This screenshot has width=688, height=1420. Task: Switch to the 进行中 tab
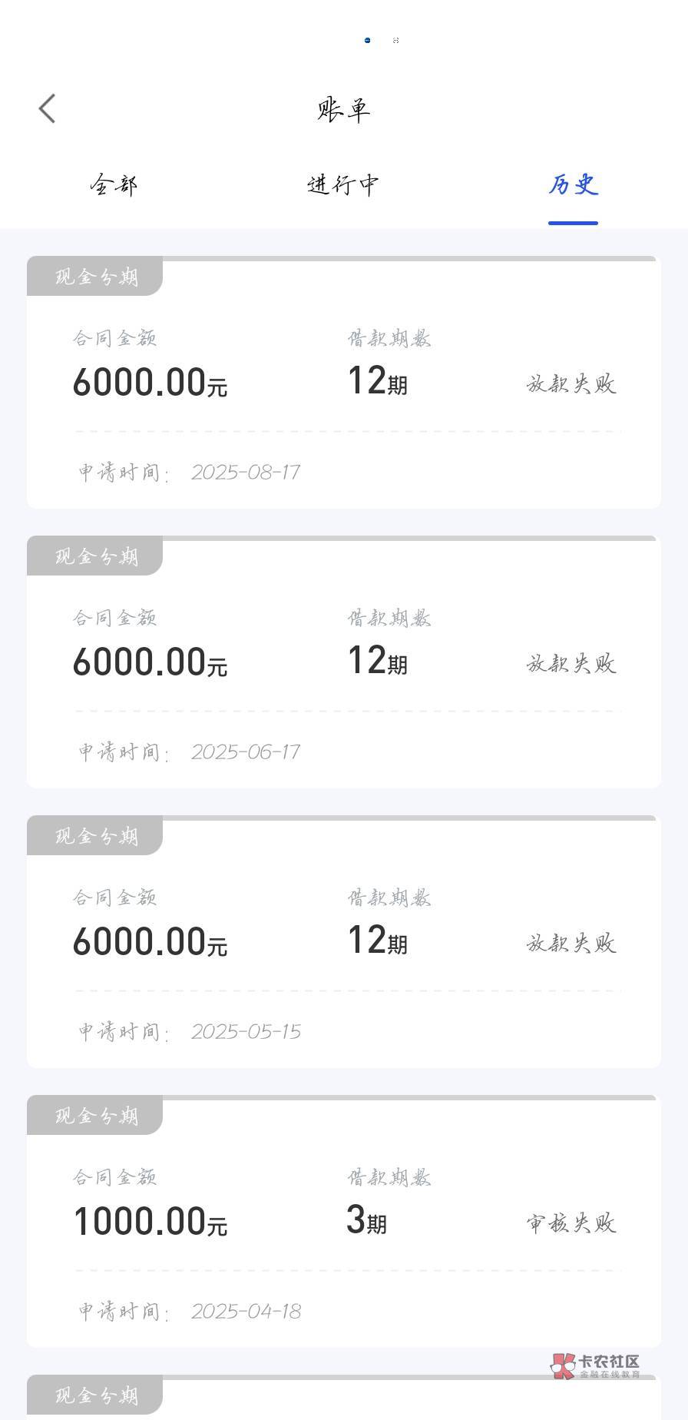(x=342, y=185)
